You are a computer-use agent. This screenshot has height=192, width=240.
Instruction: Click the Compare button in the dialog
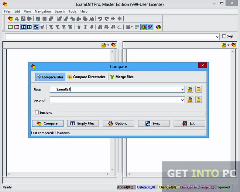(x=48, y=123)
